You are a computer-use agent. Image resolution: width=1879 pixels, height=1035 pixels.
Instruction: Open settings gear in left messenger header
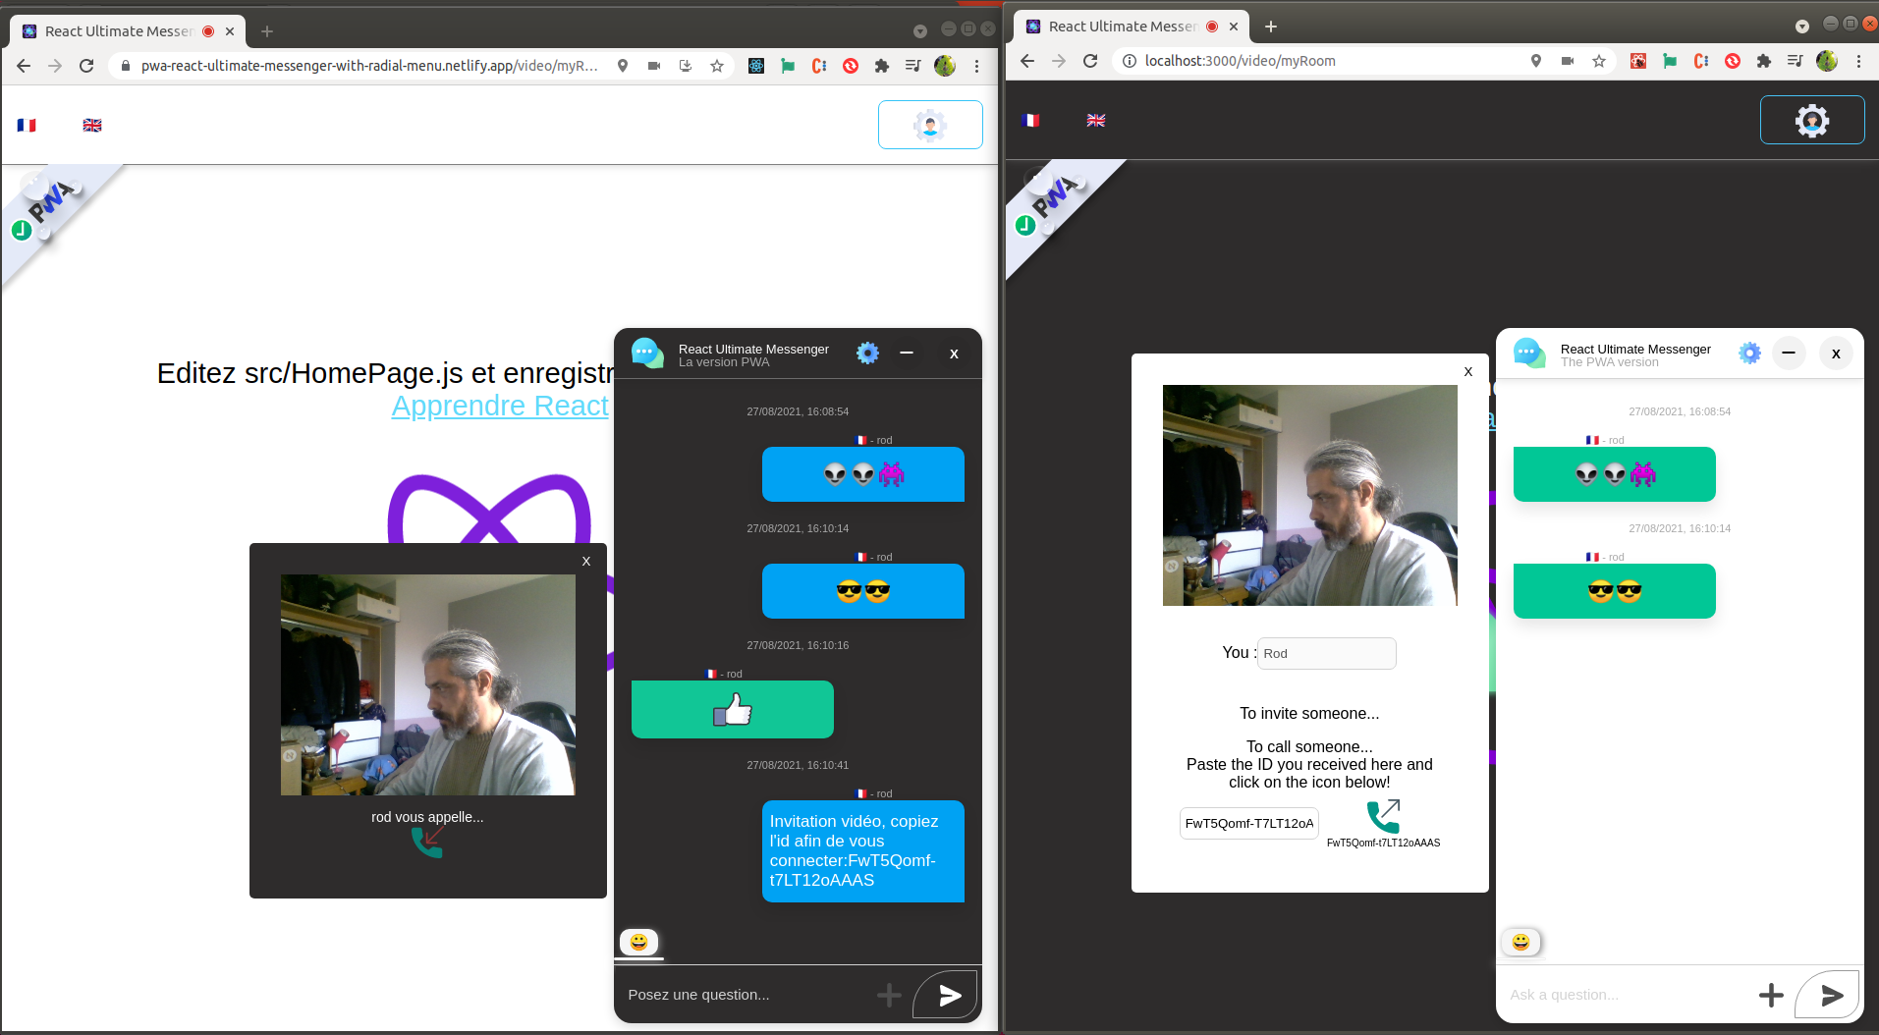[x=867, y=354]
